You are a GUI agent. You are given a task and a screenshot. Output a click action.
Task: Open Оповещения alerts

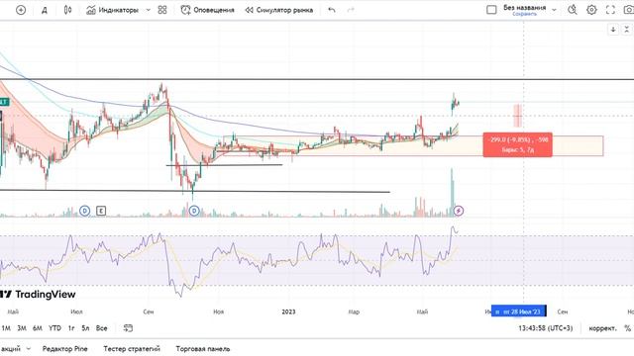(207, 10)
